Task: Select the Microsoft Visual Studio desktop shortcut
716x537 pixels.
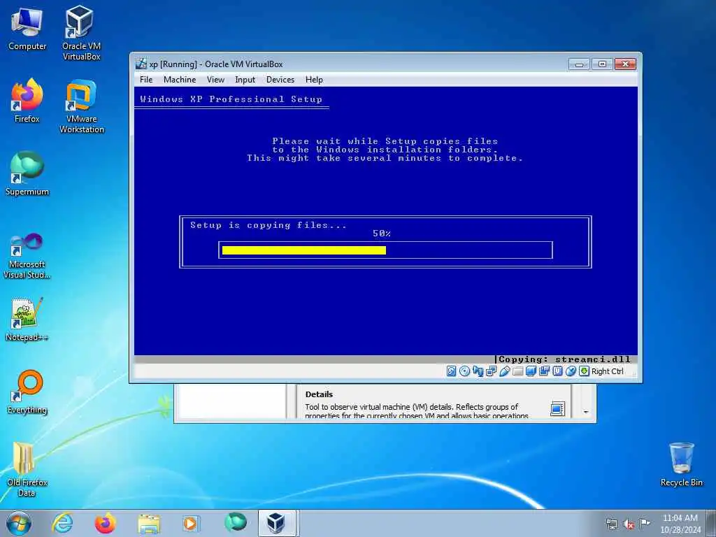Action: point(27,256)
